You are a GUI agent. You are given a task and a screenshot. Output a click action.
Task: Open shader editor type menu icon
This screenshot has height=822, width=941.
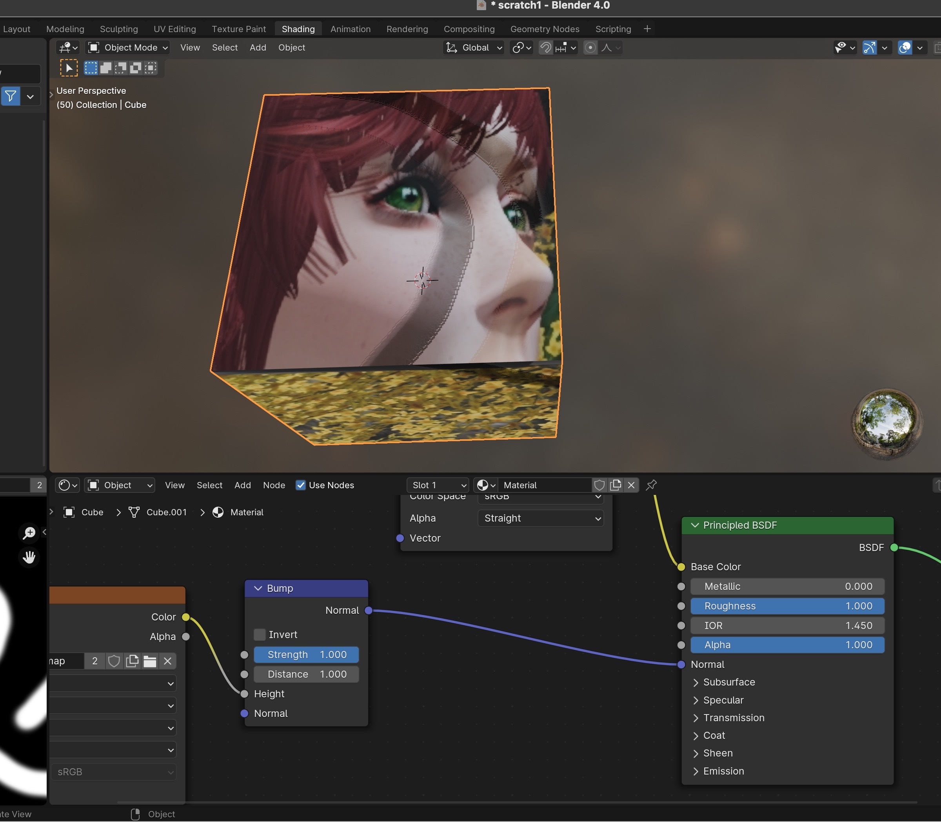[68, 485]
